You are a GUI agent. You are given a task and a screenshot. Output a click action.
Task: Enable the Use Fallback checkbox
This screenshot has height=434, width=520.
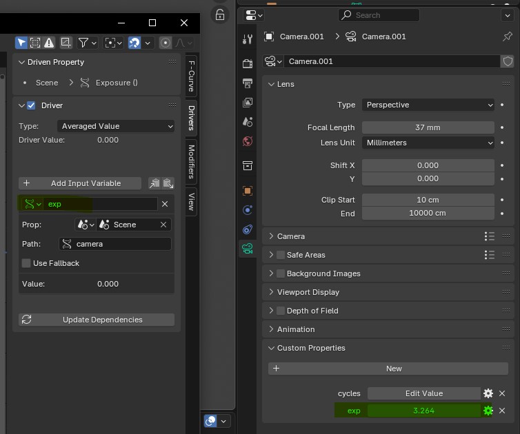click(26, 263)
